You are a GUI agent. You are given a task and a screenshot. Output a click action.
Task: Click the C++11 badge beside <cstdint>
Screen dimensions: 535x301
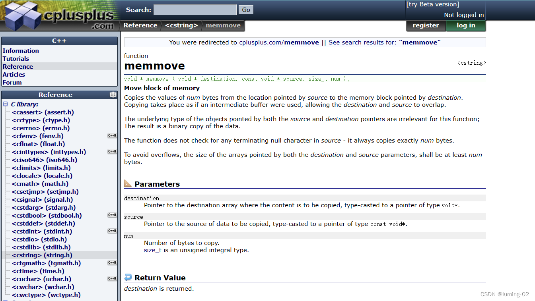point(112,231)
